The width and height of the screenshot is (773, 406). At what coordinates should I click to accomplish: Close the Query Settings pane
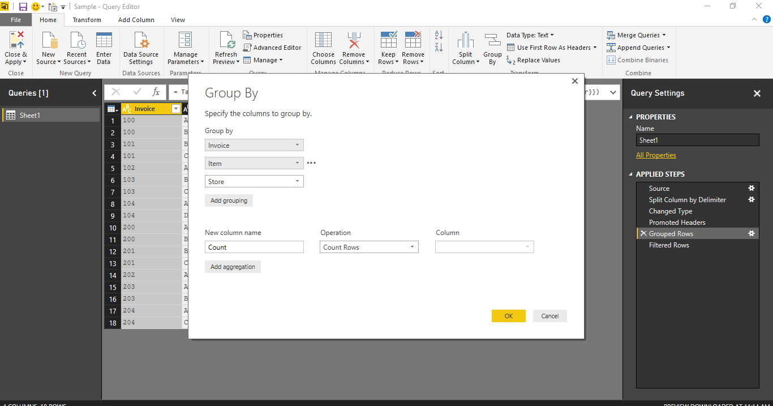[x=757, y=93]
